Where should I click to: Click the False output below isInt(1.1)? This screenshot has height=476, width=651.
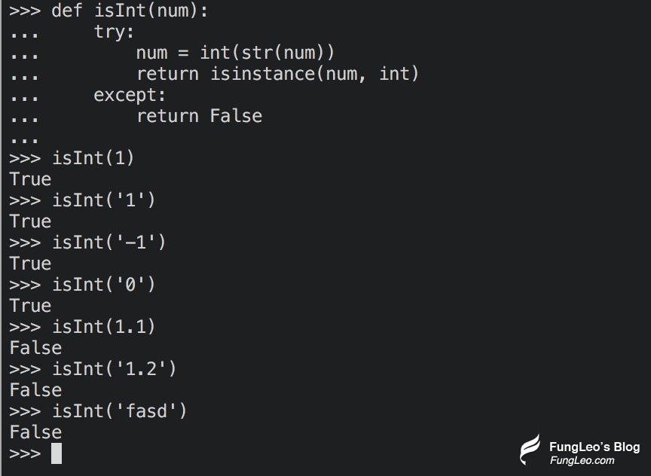35,348
